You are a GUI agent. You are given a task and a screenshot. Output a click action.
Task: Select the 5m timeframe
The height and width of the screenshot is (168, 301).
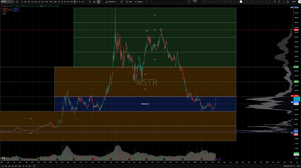point(43,1)
